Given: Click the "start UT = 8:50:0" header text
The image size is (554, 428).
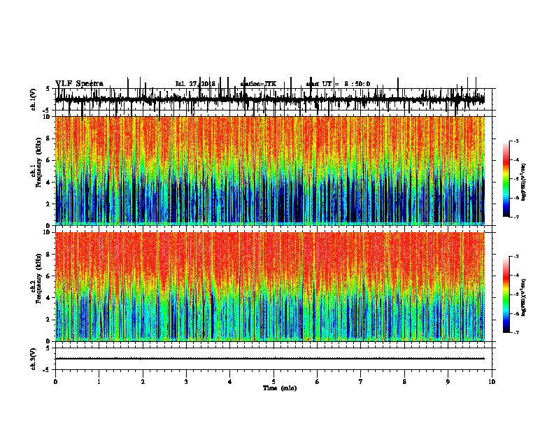Looking at the screenshot, I should (x=338, y=84).
